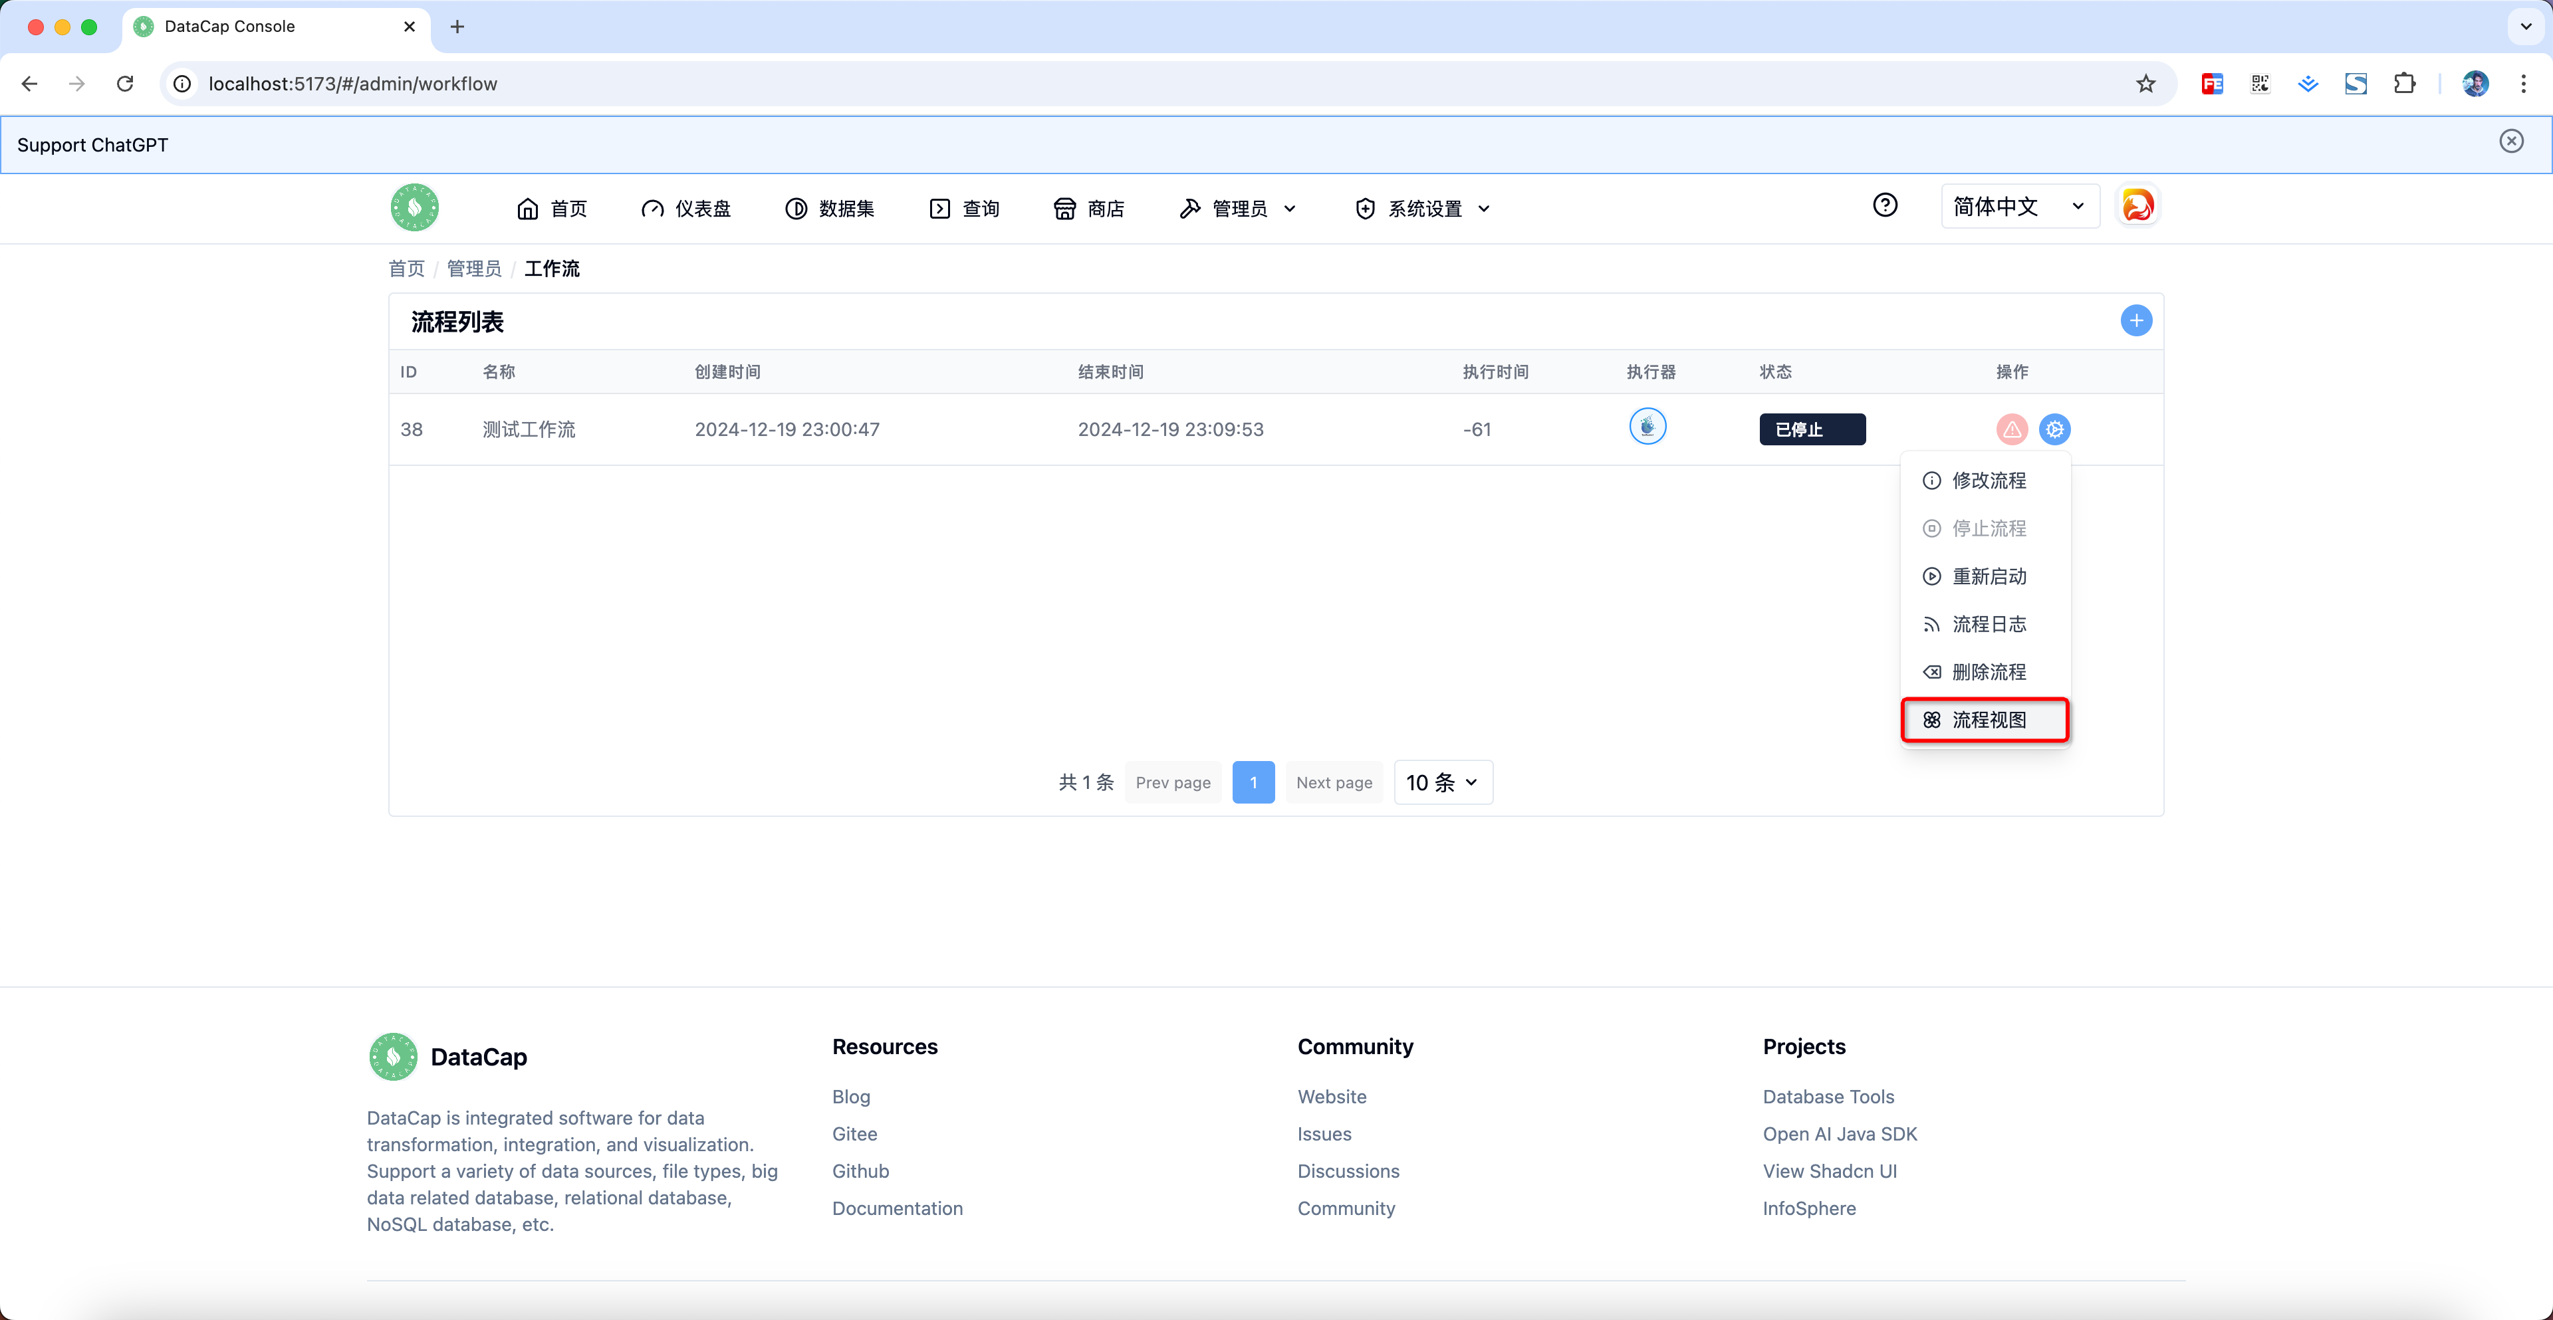Viewport: 2553px width, 1320px height.
Task: Expand the tab search chevron
Action: (2525, 27)
